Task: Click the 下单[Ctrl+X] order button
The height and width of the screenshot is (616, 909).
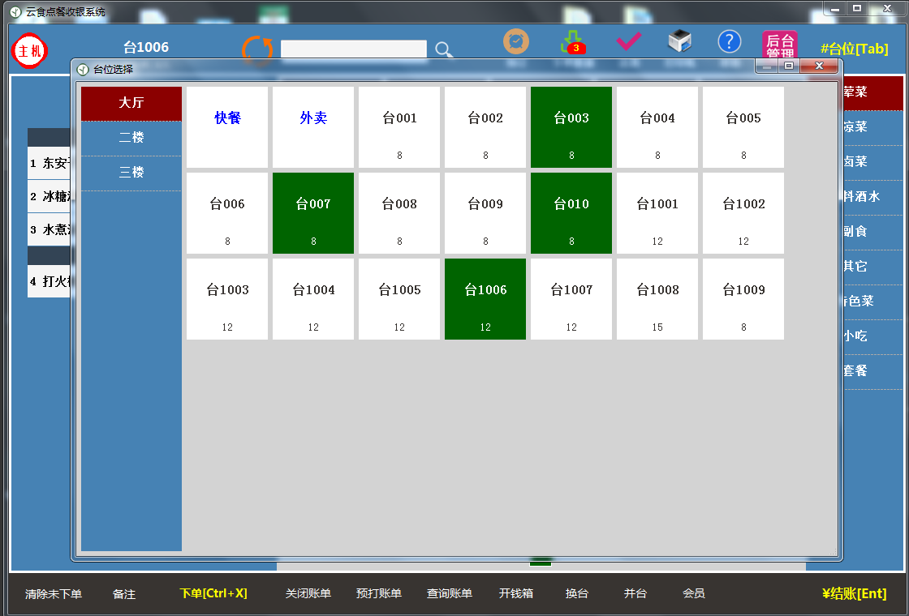Action: [x=213, y=593]
